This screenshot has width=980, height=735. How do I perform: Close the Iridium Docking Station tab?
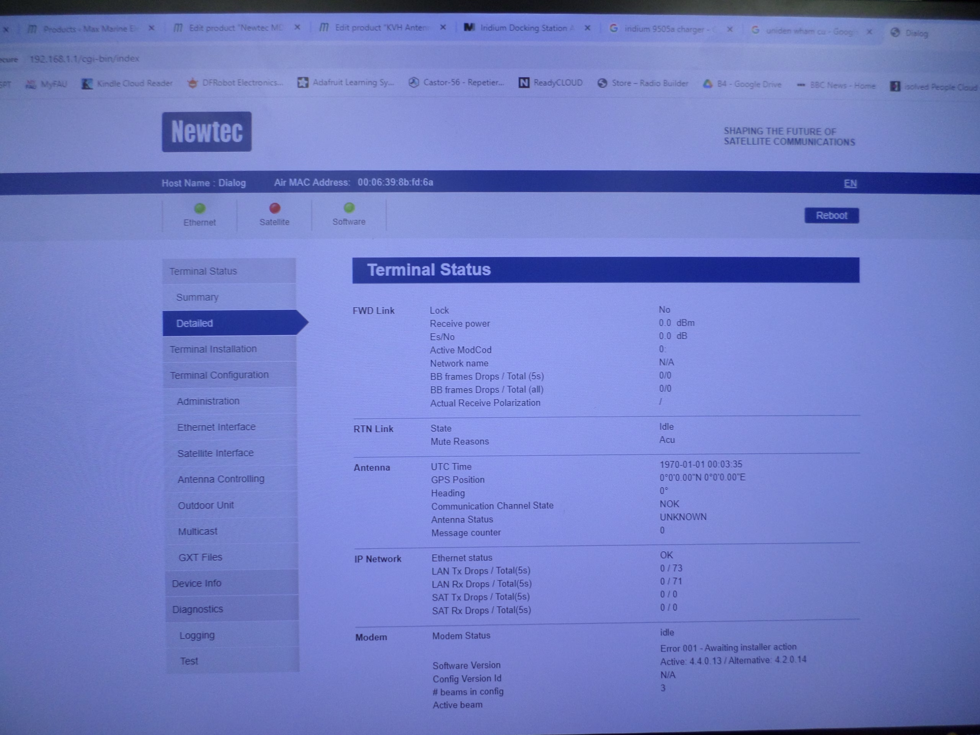tap(588, 28)
